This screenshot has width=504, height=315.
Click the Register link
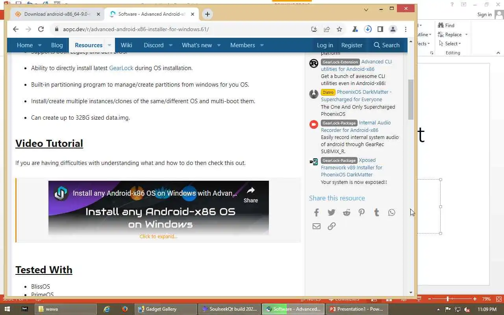point(352,45)
